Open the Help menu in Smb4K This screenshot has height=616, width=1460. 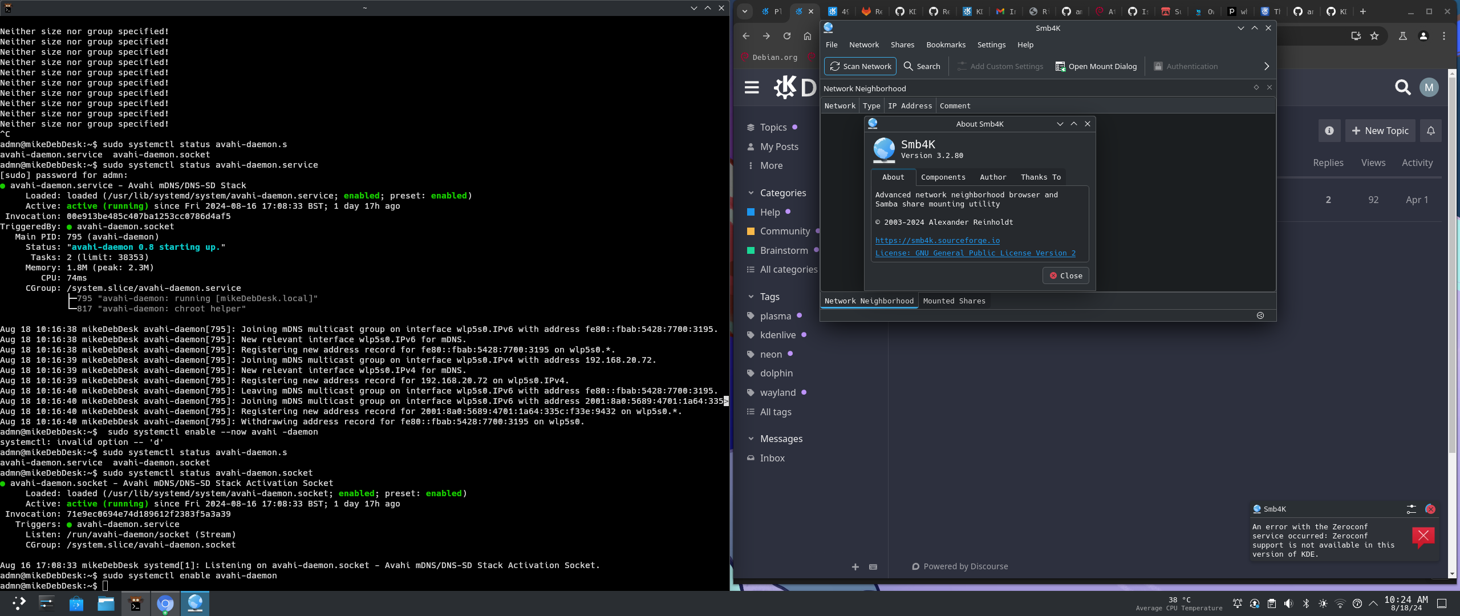coord(1025,44)
